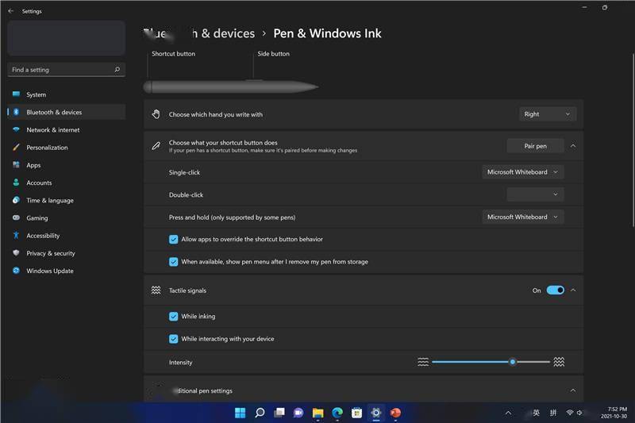Click the Accounts person icon
This screenshot has width=635, height=423.
[x=16, y=183]
